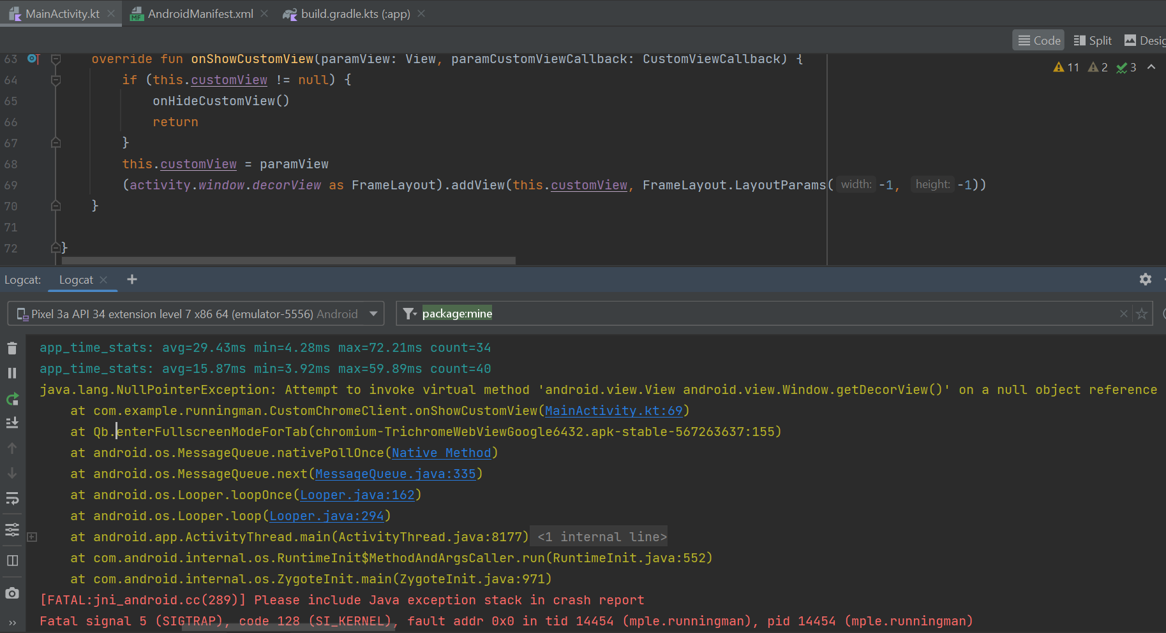Open Looper.java:294 link
The image size is (1166, 633).
tap(326, 516)
